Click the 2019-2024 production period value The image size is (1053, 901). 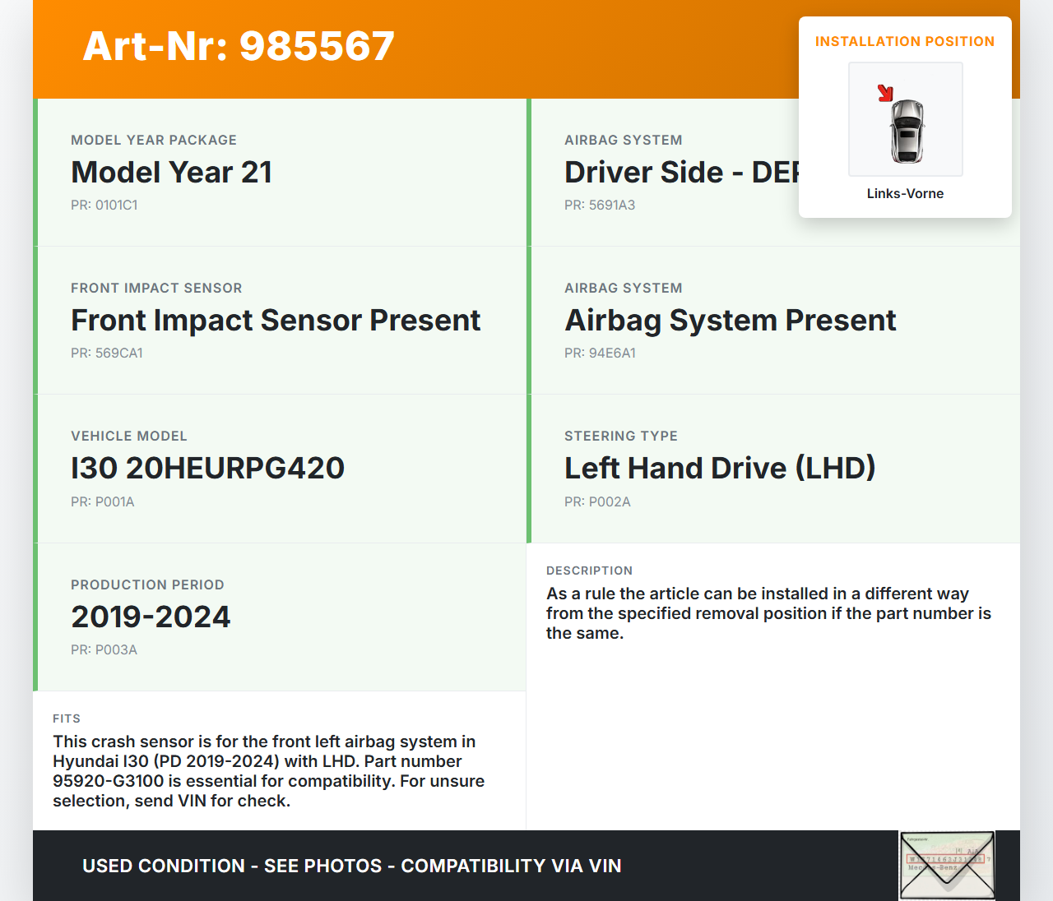(151, 617)
